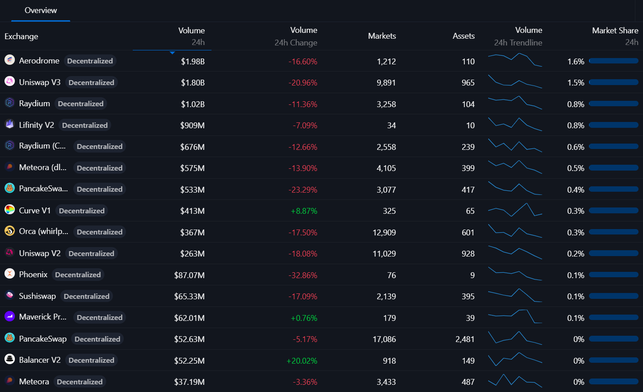
Task: Click the Decentralized tag next to Balancer V2
Action: [x=91, y=360]
